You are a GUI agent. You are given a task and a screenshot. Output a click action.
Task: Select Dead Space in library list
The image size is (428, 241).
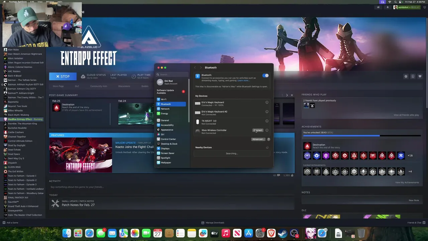tap(23, 154)
